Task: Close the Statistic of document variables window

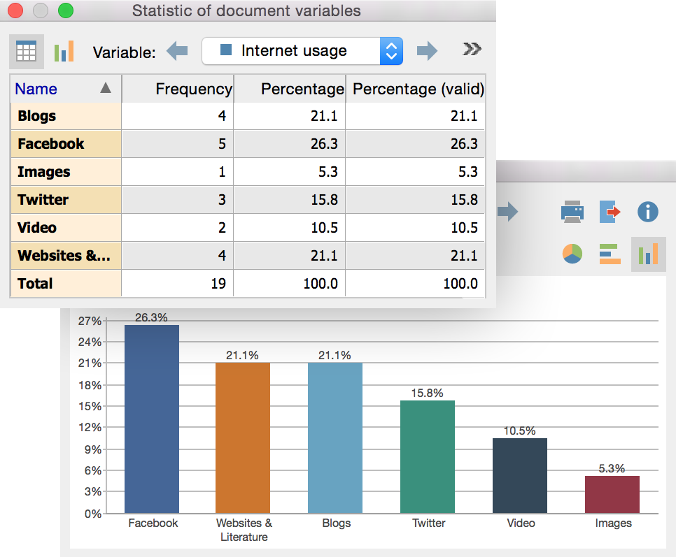Action: tap(15, 10)
